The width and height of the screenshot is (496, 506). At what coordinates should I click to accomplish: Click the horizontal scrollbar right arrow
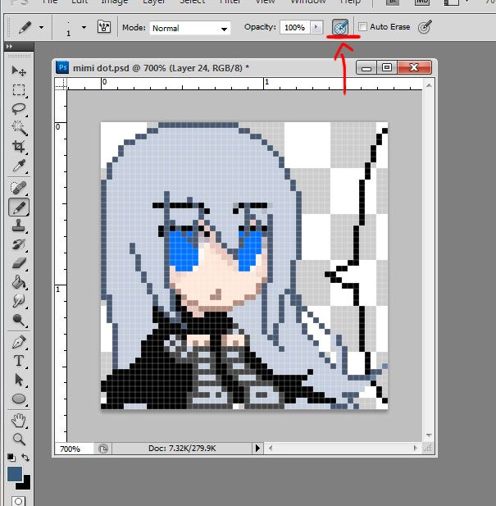click(x=416, y=448)
